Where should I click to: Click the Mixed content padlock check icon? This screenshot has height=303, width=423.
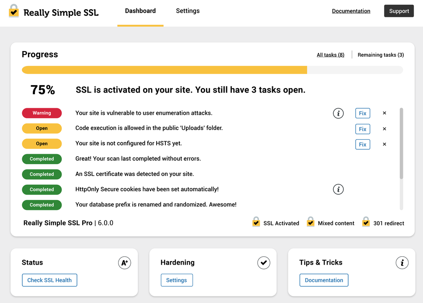tap(311, 222)
